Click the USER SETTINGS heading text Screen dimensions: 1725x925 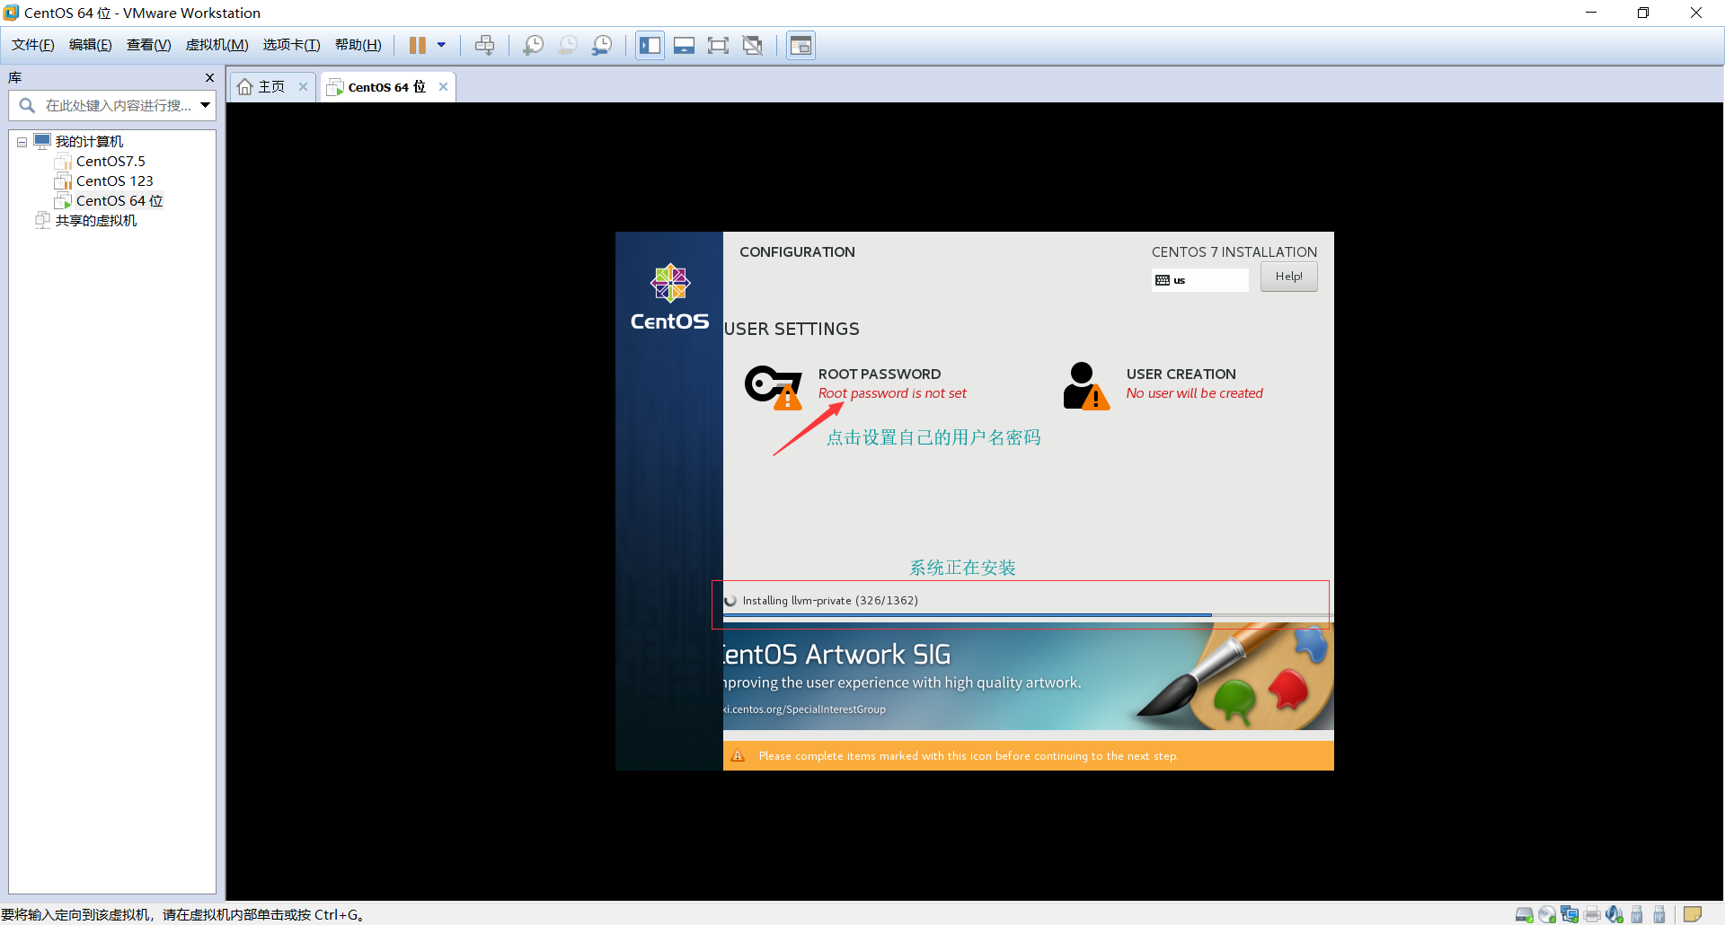792,330
